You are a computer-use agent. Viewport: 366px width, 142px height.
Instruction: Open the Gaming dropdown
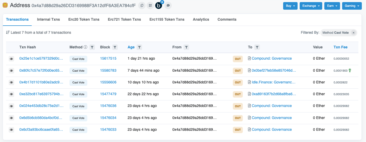tap(352, 6)
